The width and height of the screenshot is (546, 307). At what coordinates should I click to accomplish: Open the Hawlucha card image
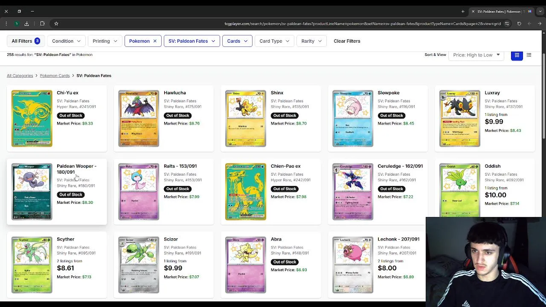139,118
